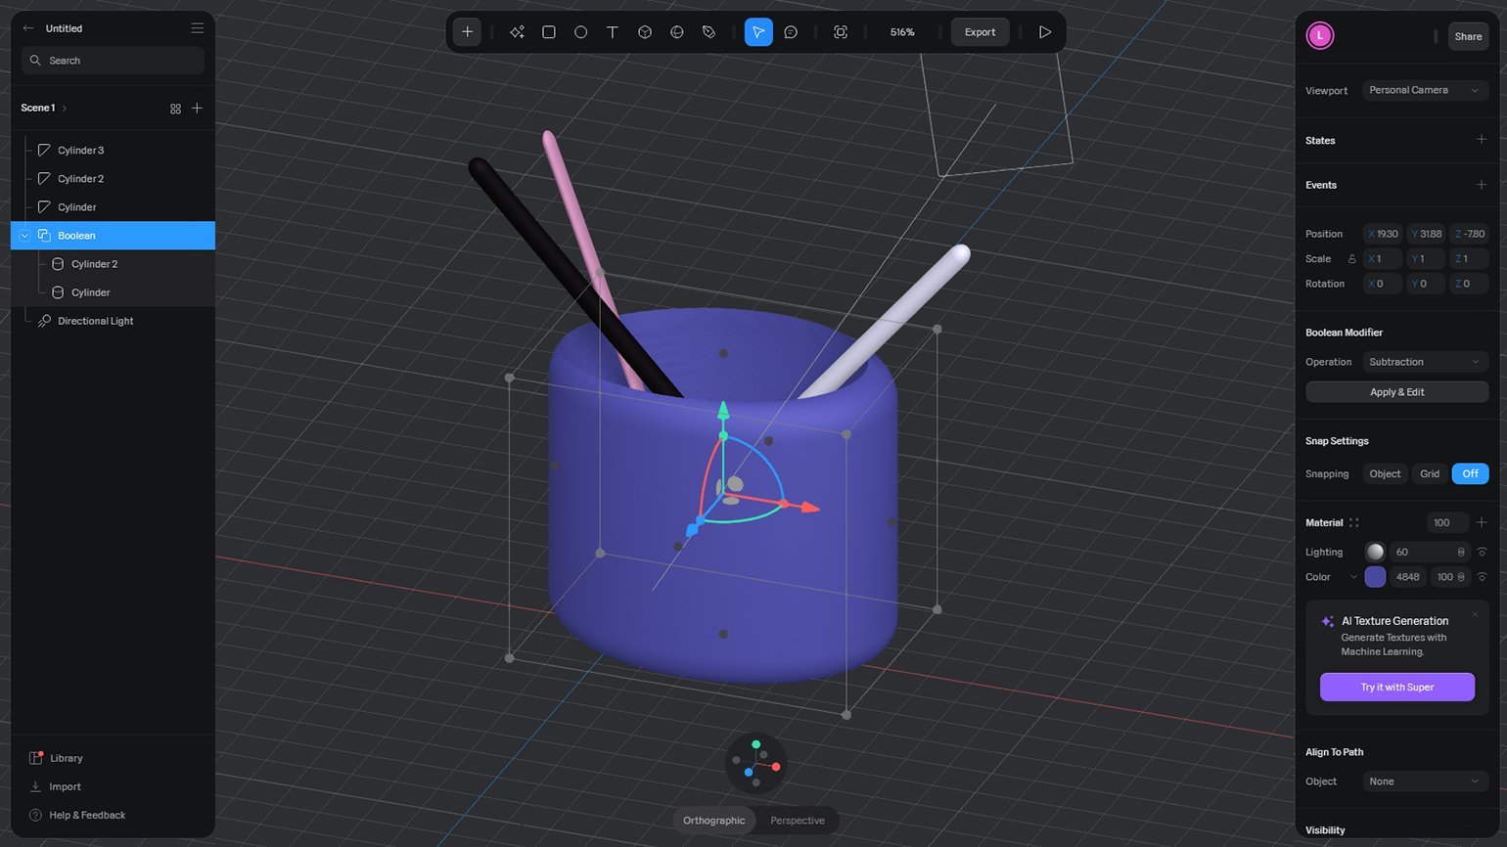Enable Object snapping
This screenshot has width=1507, height=847.
coord(1385,474)
